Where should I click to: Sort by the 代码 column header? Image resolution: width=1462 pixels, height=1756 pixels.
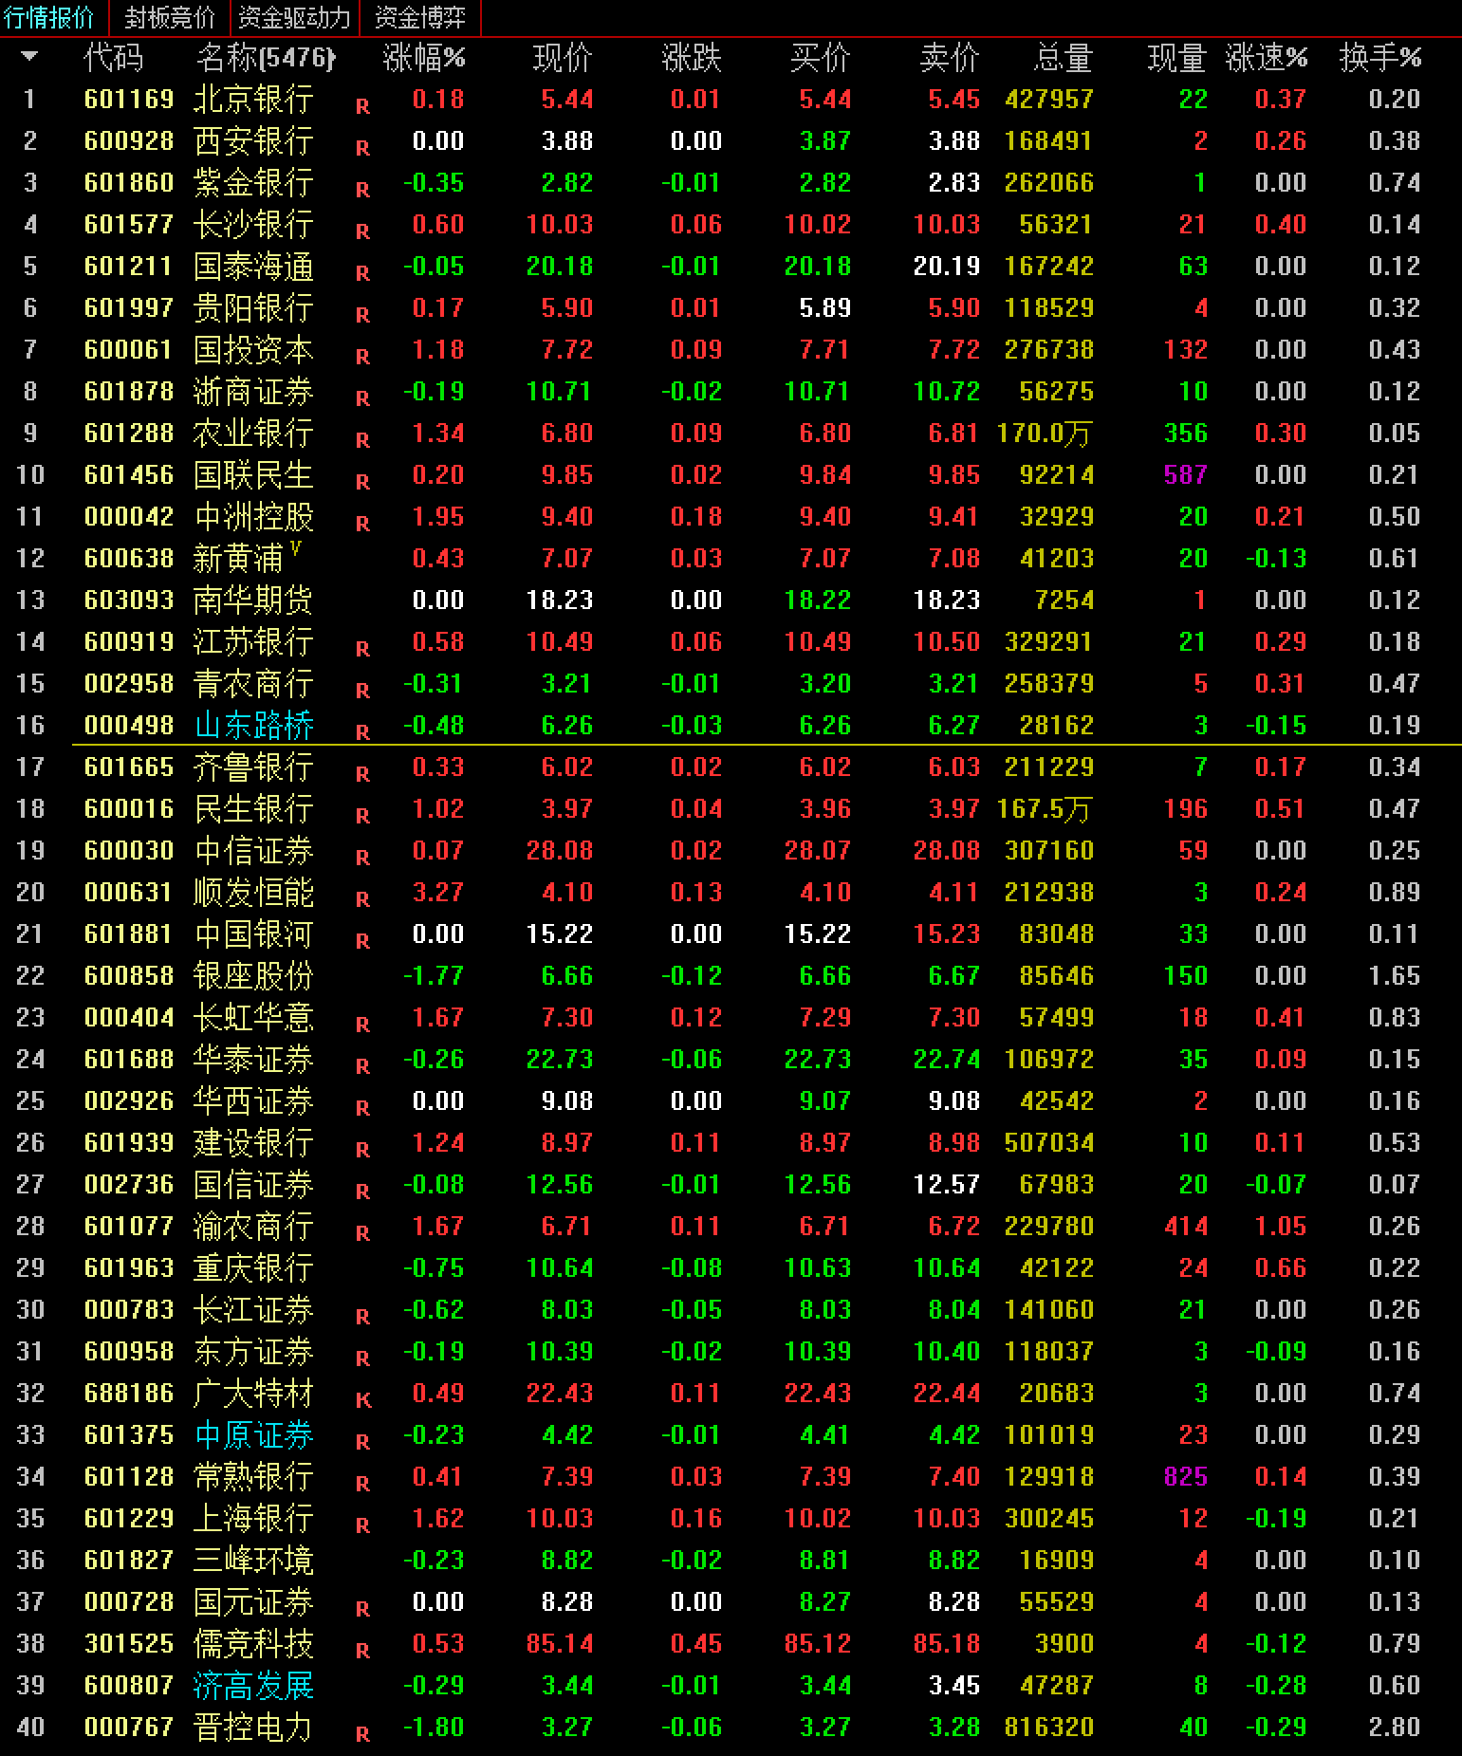pyautogui.click(x=114, y=58)
